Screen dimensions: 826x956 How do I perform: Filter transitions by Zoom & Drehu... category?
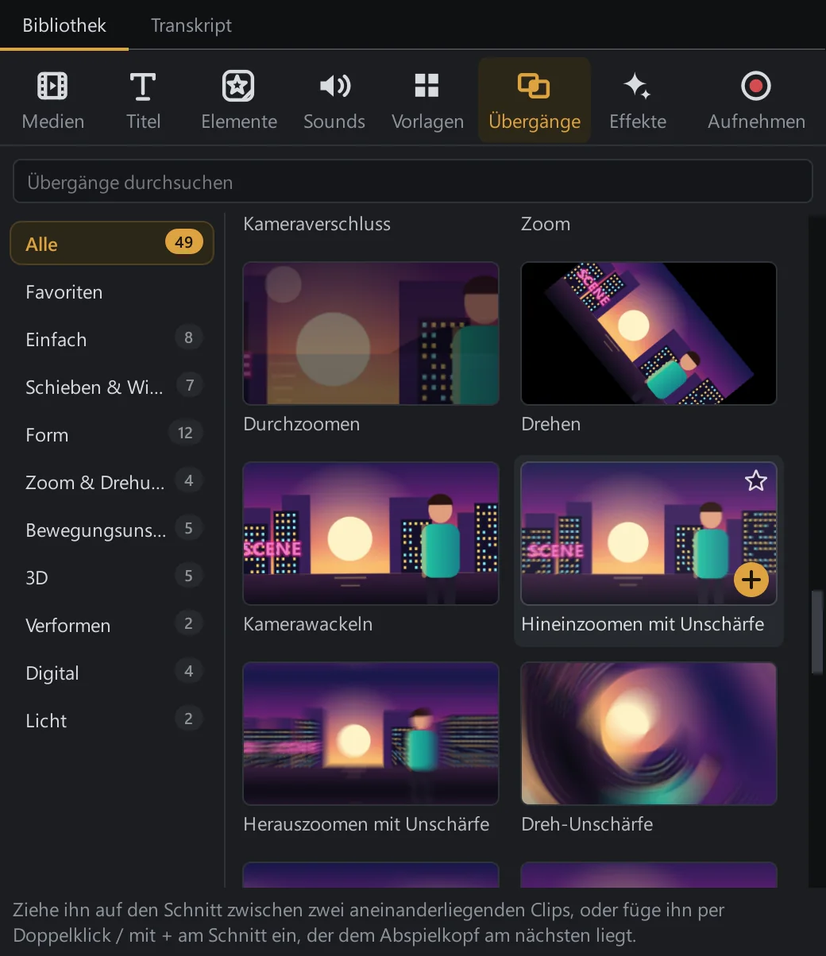112,482
